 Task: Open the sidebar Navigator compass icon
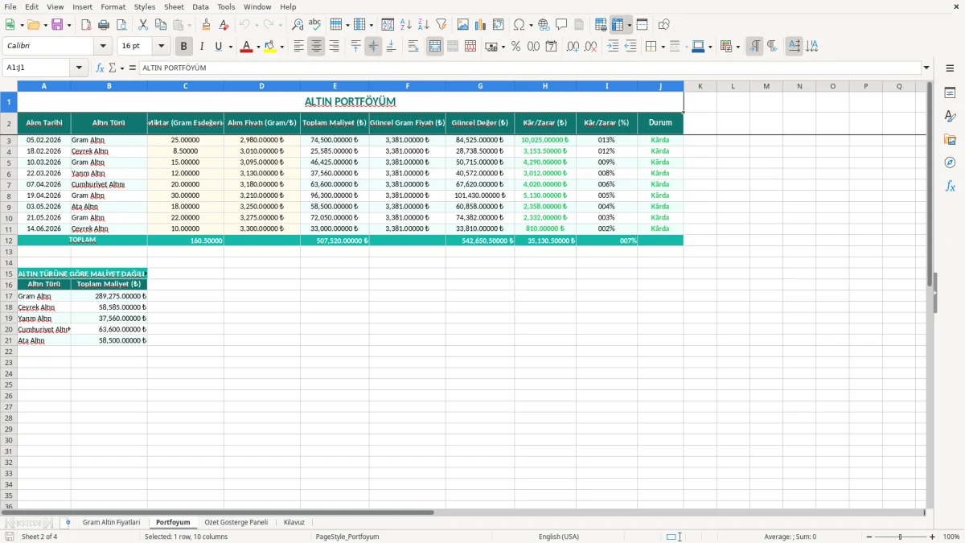point(950,162)
